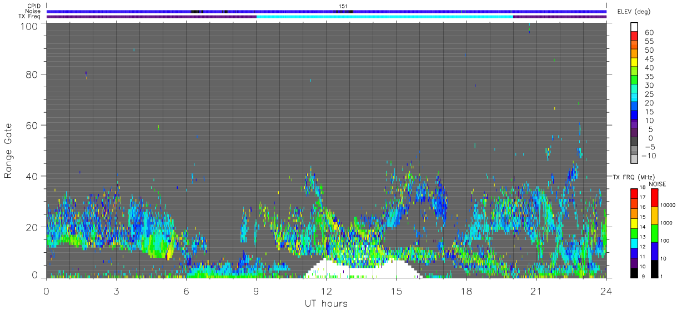
Task: Click the black patch on Noise strip near 6 UT
Action: pos(197,11)
